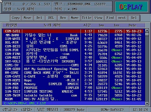This screenshot has width=151, height=112.
Task: Select the SIM-PRO file row
Action: 73,88
